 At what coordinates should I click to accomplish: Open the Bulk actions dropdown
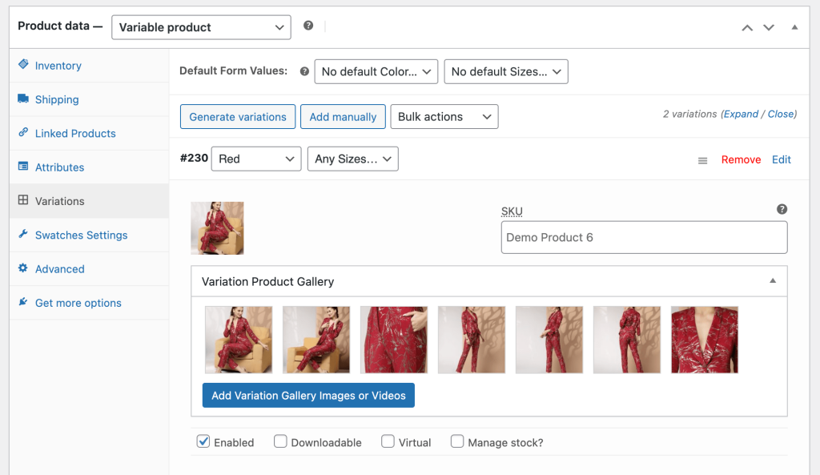(x=444, y=116)
